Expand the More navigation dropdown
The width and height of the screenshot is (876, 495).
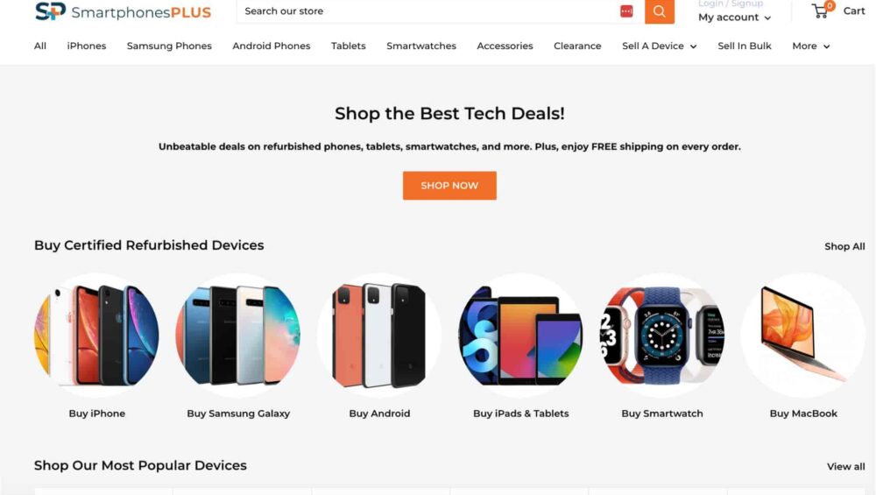(x=810, y=46)
